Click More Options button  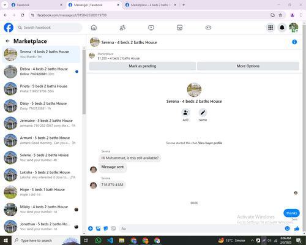pyautogui.click(x=248, y=66)
